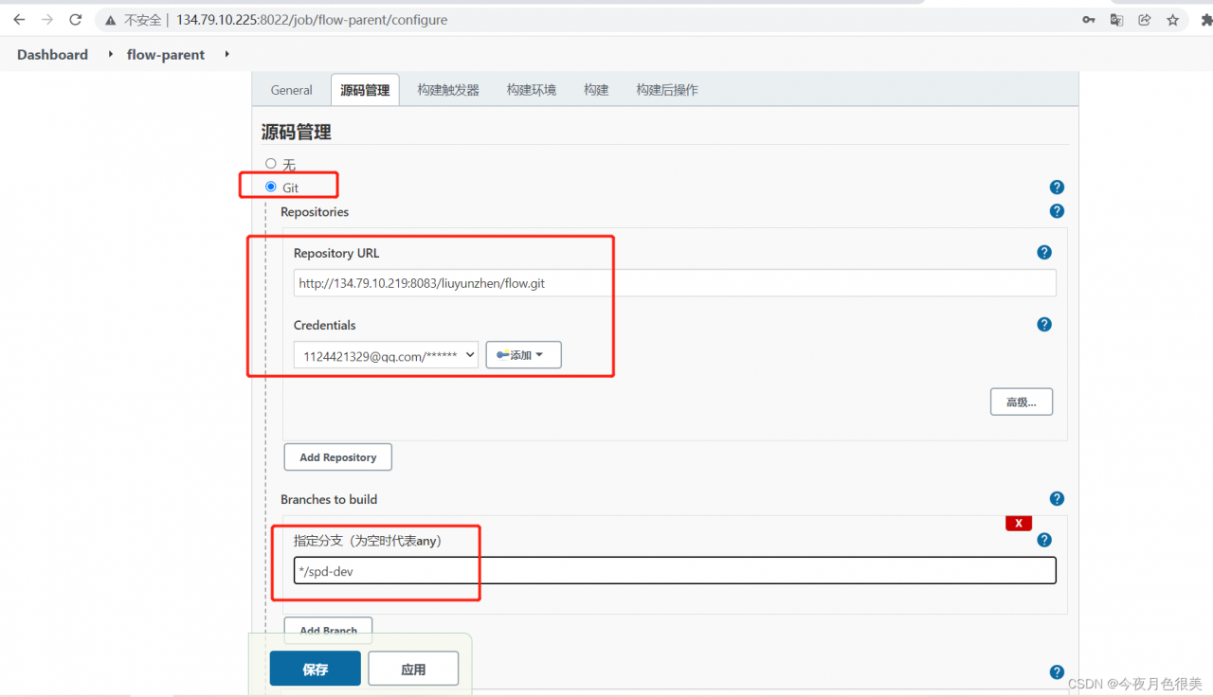This screenshot has width=1213, height=697.
Task: Click the 高级... advanced button
Action: pos(1022,402)
